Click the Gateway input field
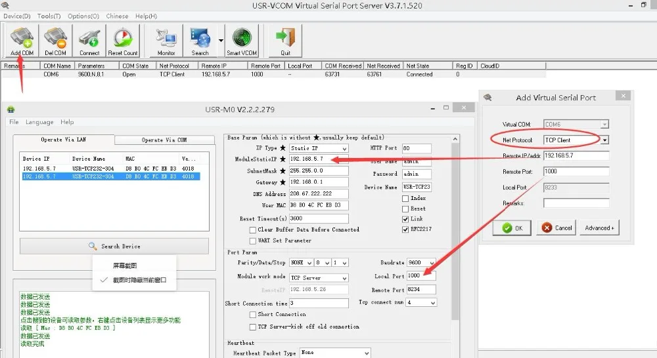The image size is (657, 358). (x=319, y=182)
